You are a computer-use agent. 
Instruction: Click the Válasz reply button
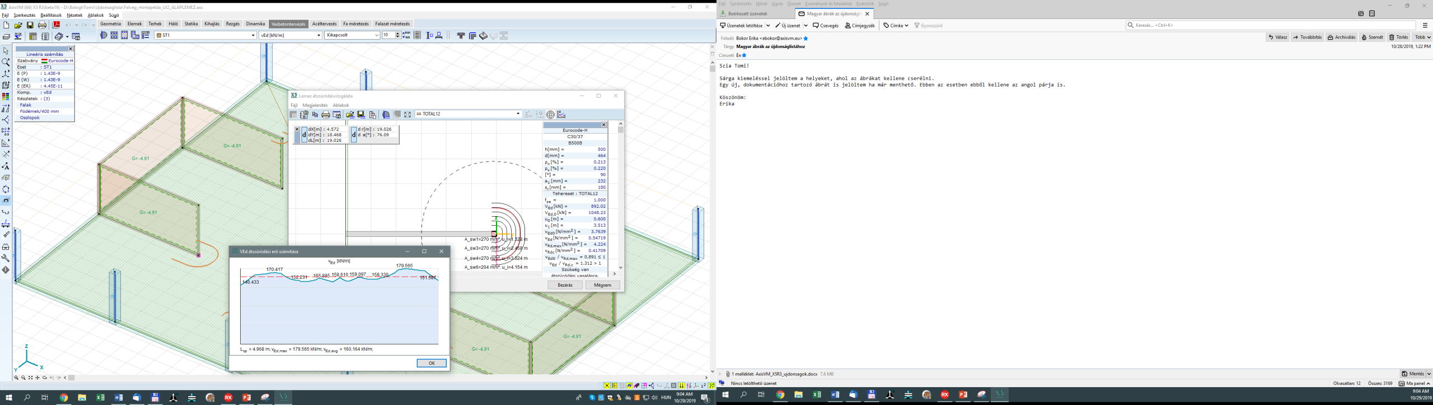pyautogui.click(x=1277, y=37)
